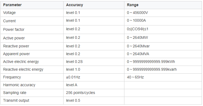
Task: Select the Frequency parameter cell
Action: click(32, 77)
